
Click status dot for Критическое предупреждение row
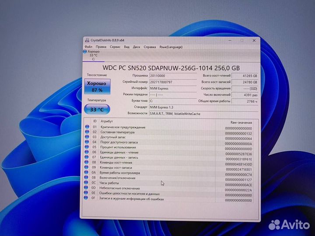(87, 127)
